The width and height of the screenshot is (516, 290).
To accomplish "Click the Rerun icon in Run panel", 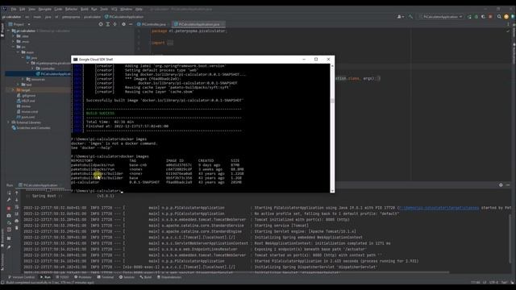I will [x=9, y=193].
